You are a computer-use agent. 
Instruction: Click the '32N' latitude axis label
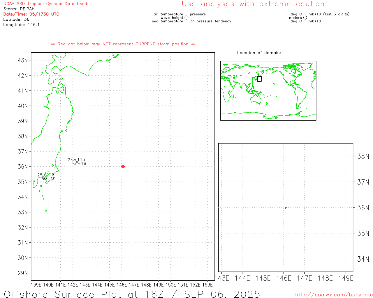point(23,227)
